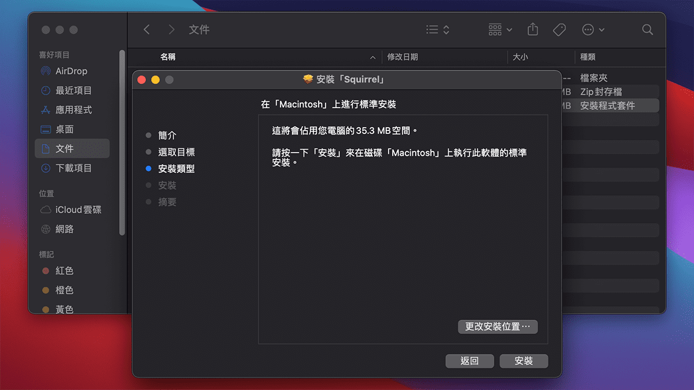Sort by 修改日期 column header

pos(403,57)
